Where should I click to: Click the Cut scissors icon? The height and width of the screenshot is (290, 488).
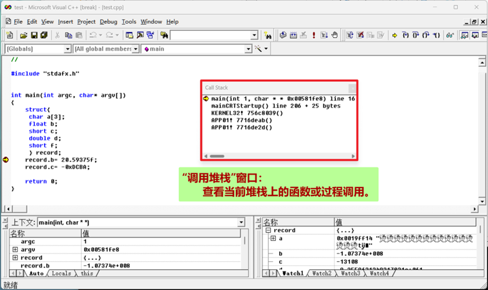[58, 35]
